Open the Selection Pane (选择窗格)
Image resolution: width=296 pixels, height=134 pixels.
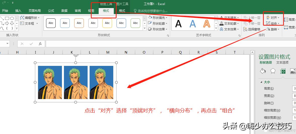coord(252,29)
